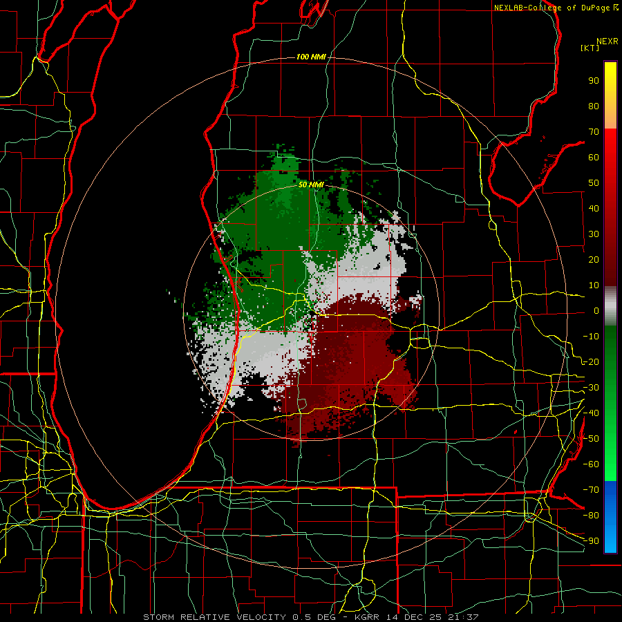The height and width of the screenshot is (622, 622).
Task: Click the -10 value on the velocity scale
Action: click(591, 337)
